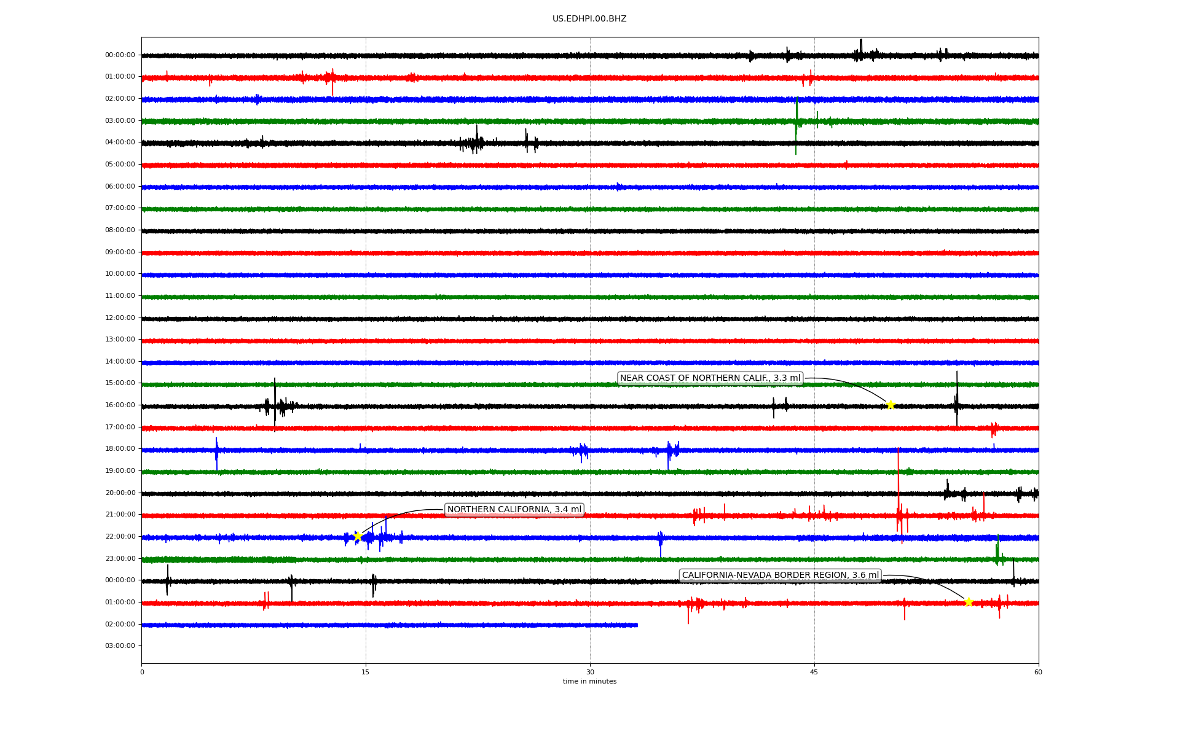The height and width of the screenshot is (737, 1180).
Task: Click the yellow star on the 22:00:00 trace
Action: tap(358, 537)
